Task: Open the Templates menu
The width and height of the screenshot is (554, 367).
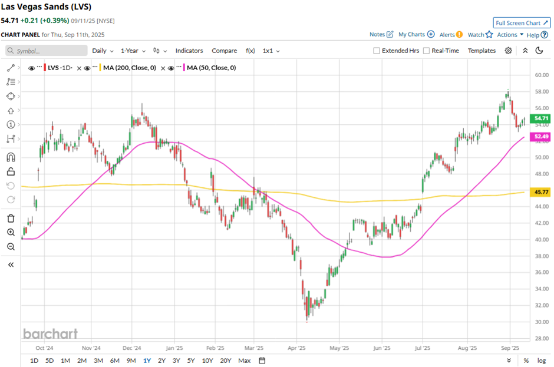Action: coord(482,51)
